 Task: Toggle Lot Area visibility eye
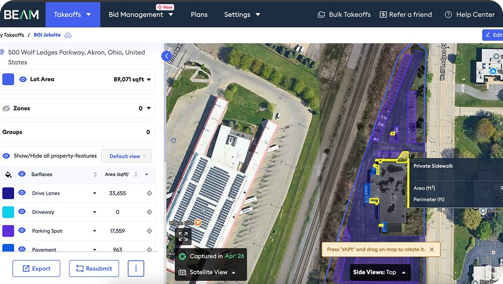point(23,79)
